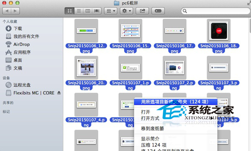Select thumbnail of Snip20150106_20.png
The image size is (251, 151).
86,68
